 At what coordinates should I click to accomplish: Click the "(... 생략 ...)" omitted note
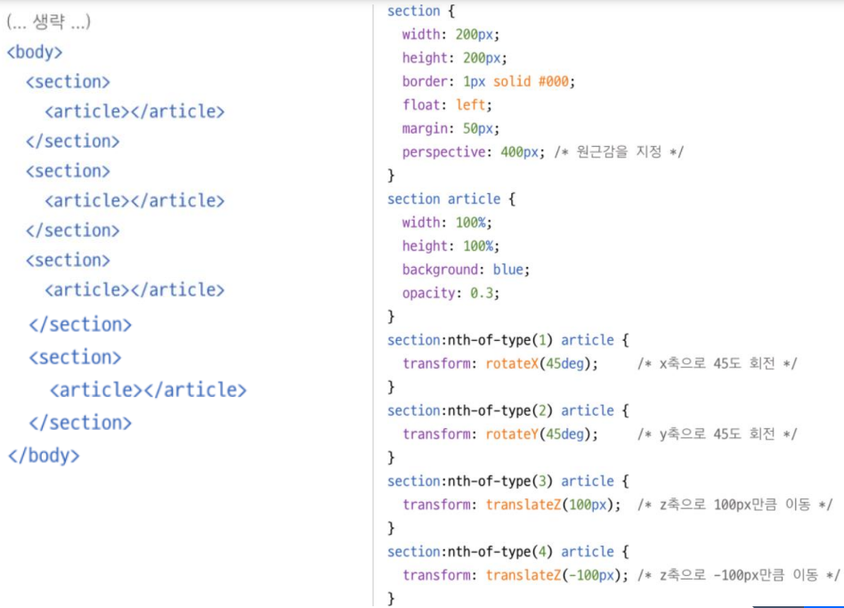48,22
